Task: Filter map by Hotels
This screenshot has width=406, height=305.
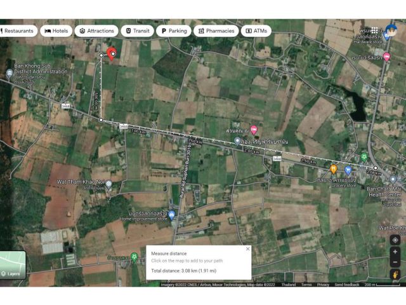Action: click(x=56, y=30)
